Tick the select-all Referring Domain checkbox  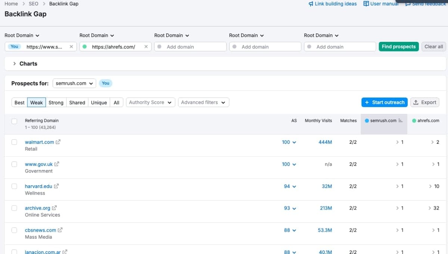click(14, 121)
